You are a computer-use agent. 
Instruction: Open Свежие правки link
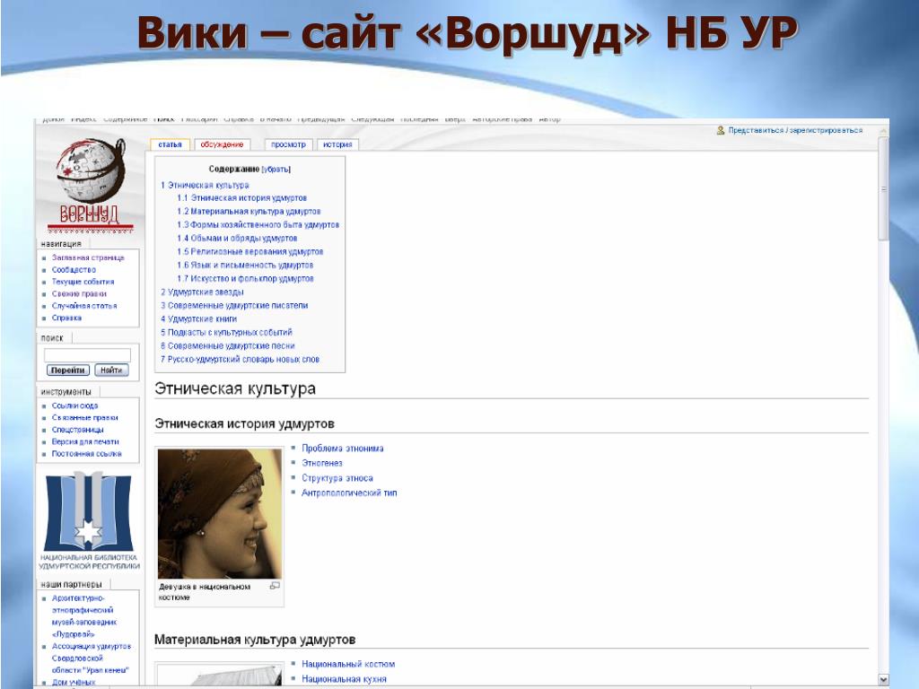[79, 294]
